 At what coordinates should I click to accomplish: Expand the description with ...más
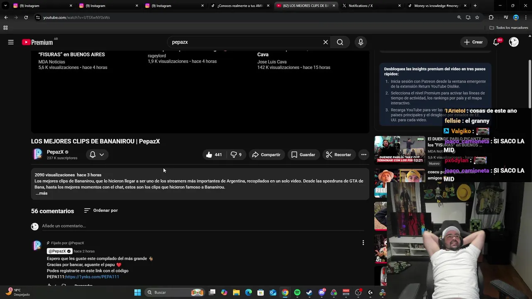42,193
